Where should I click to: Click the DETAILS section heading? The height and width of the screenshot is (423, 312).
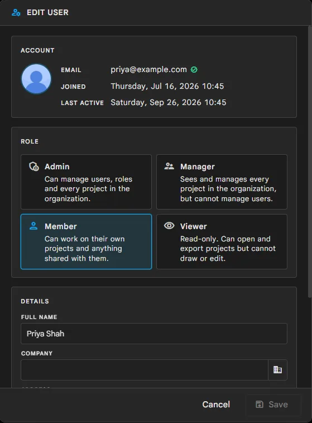tap(35, 301)
